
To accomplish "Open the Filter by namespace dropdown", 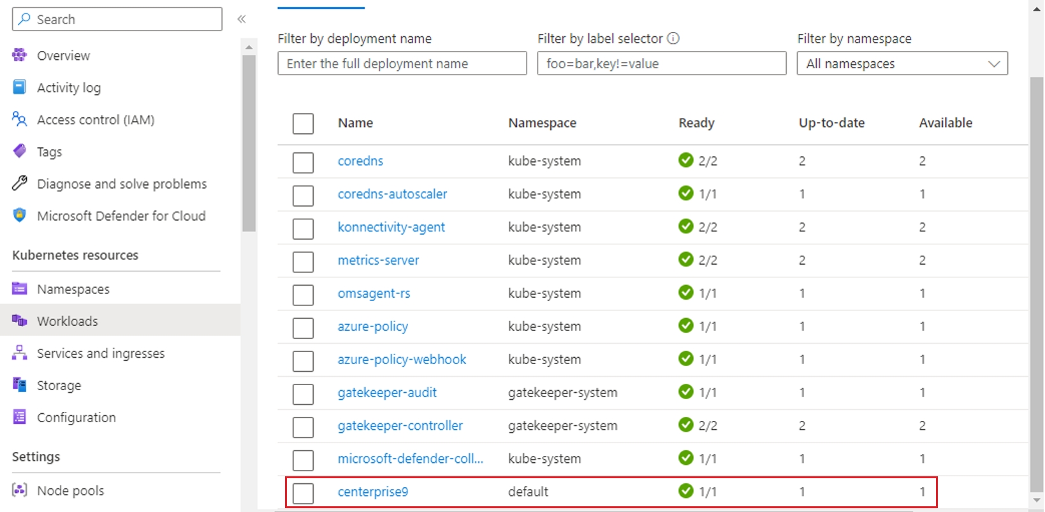I will [x=902, y=64].
